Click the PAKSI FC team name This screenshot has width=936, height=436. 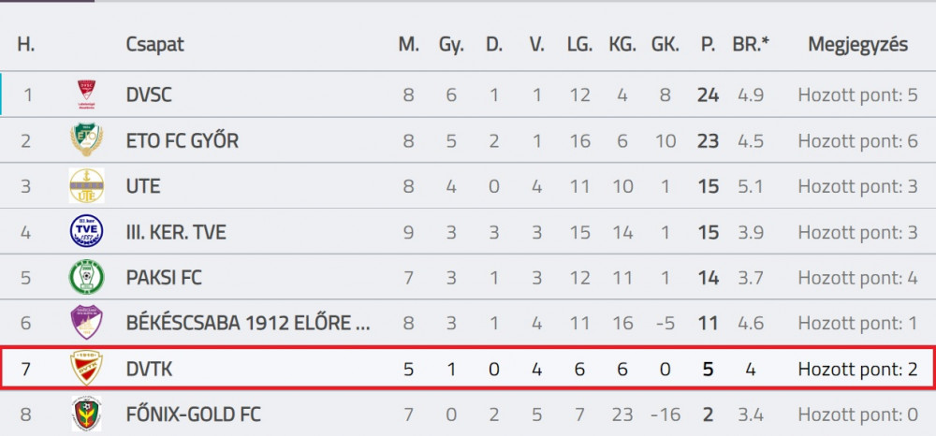point(164,277)
